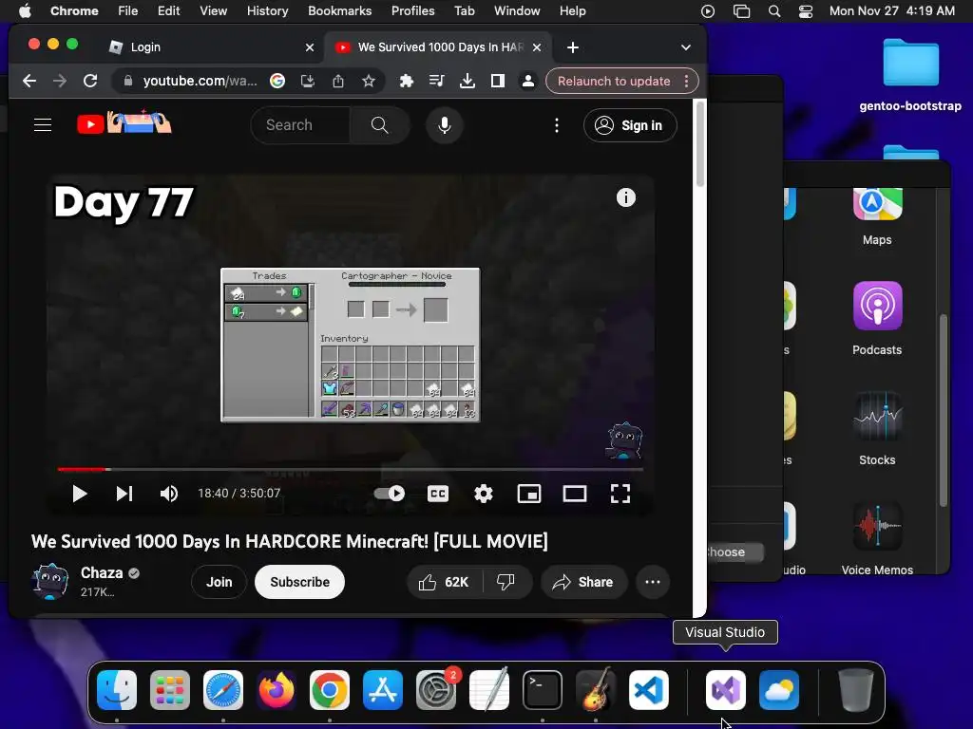Enter full screen mode

coord(620,494)
